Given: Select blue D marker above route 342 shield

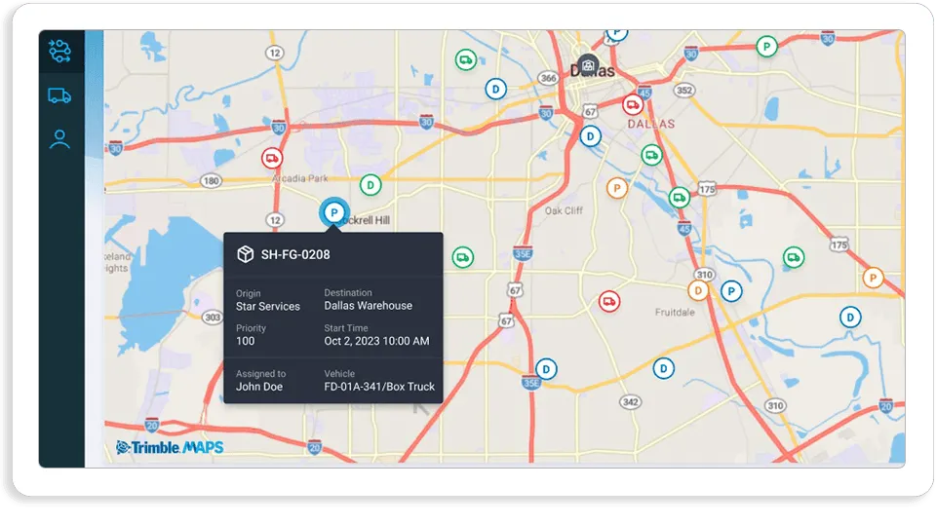Looking at the screenshot, I should (x=663, y=368).
